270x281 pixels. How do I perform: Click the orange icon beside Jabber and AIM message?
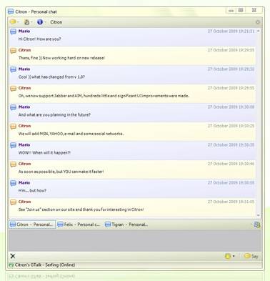click(x=13, y=89)
